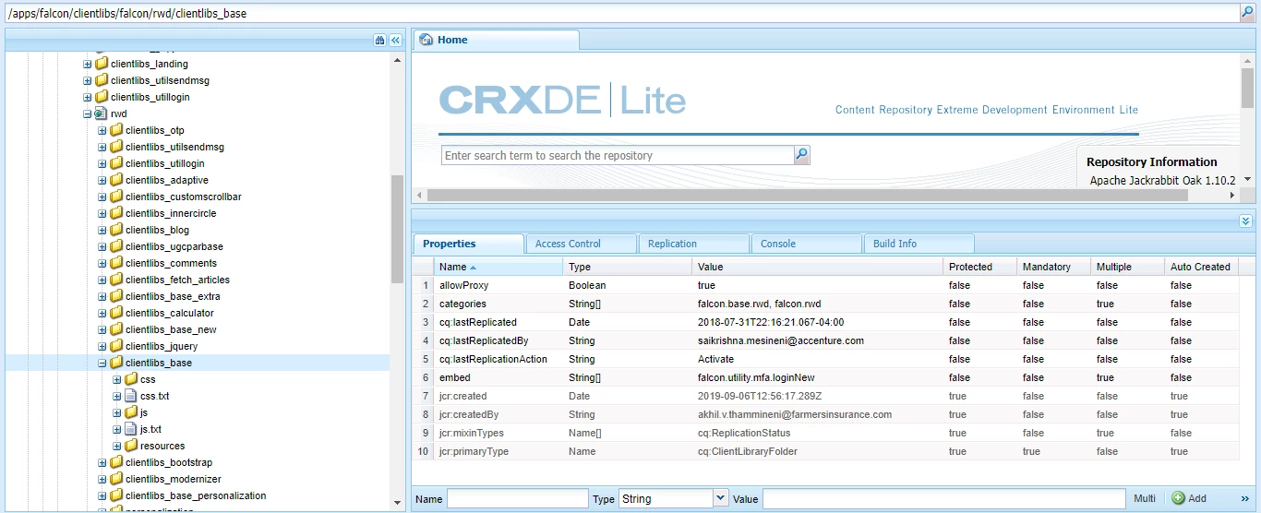Image resolution: width=1261 pixels, height=513 pixels.
Task: Select the cq:lastReplicatedBy email value
Action: (781, 340)
